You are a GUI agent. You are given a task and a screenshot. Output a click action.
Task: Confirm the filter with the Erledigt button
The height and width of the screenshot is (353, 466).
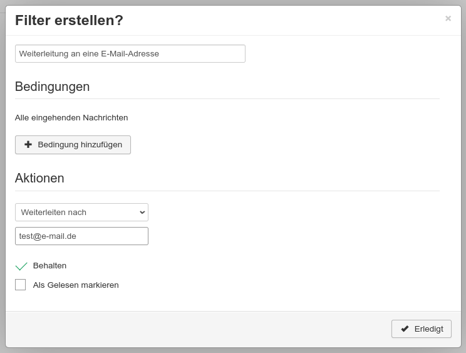pyautogui.click(x=422, y=329)
